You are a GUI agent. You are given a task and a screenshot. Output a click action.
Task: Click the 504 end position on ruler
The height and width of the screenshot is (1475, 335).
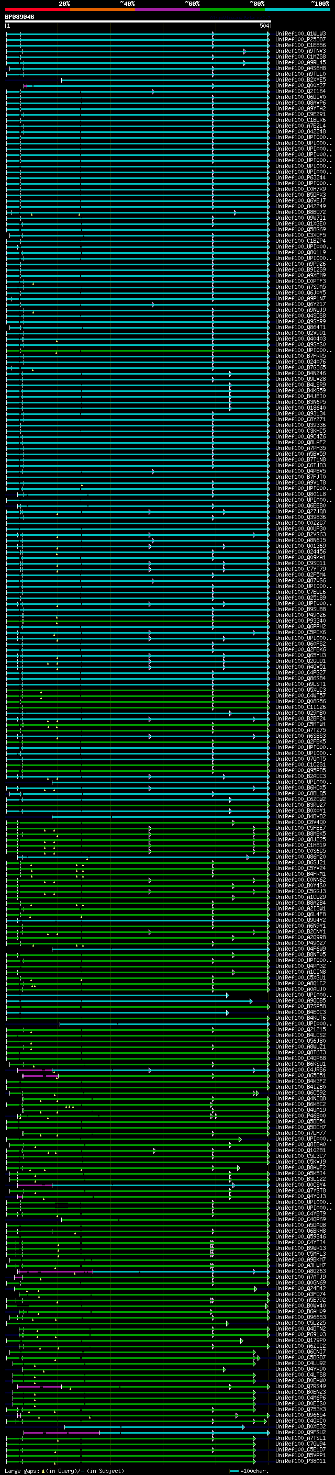pos(264,26)
